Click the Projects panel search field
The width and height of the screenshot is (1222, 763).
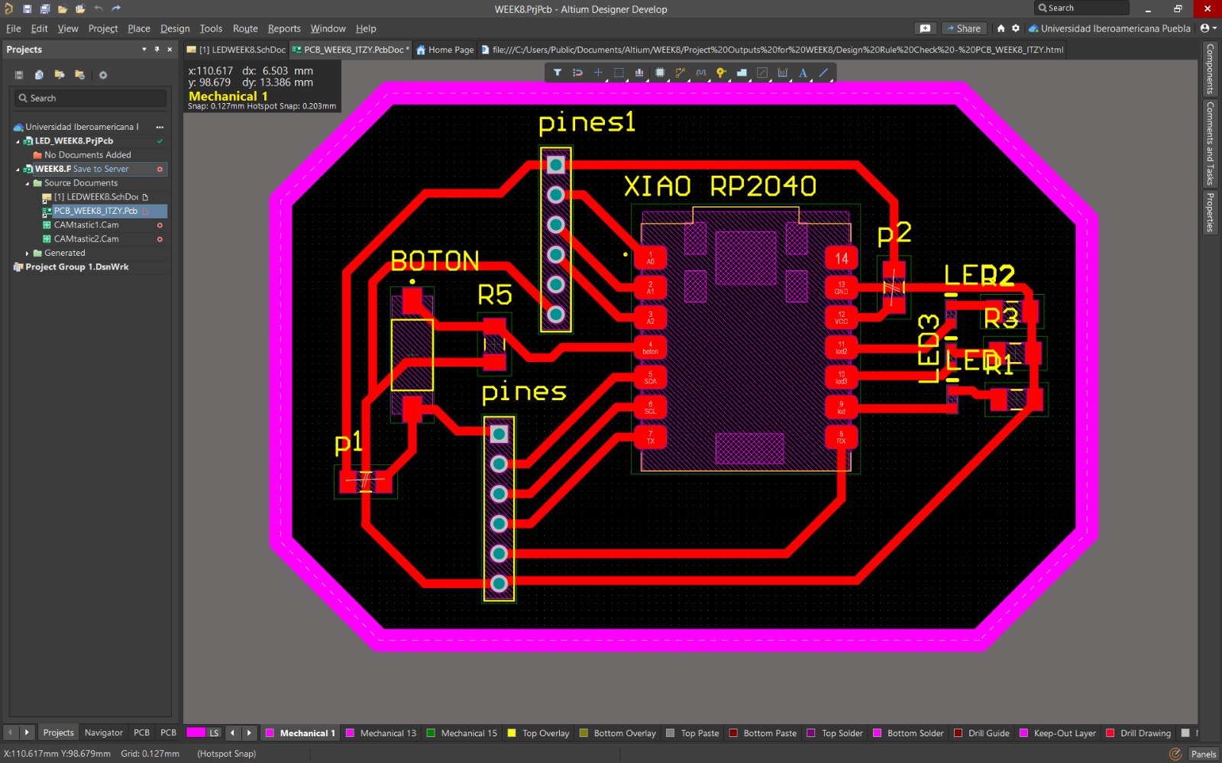90,99
